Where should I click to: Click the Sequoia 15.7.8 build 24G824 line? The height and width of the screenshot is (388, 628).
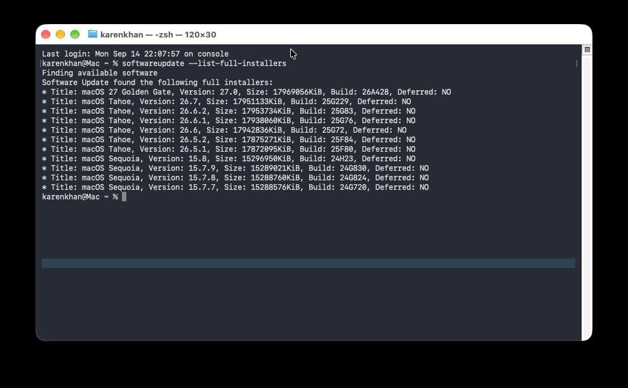coord(236,178)
